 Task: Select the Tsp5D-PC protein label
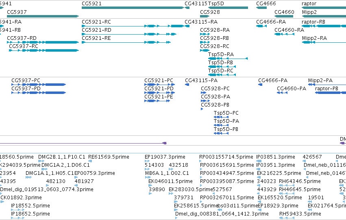(x=226, y=113)
